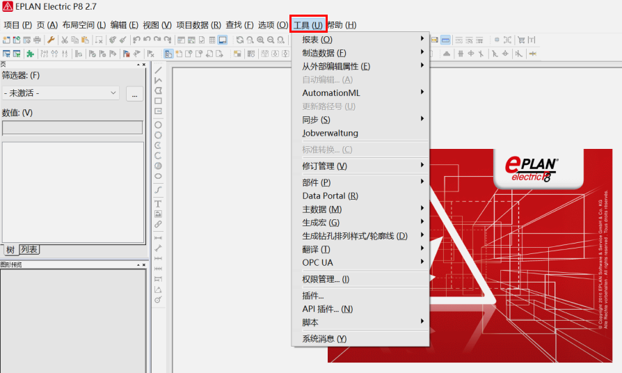Switch to the 列表 tab
The height and width of the screenshot is (373, 622).
[29, 250]
